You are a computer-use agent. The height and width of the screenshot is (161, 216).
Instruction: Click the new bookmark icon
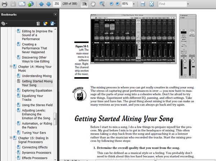(46, 23)
